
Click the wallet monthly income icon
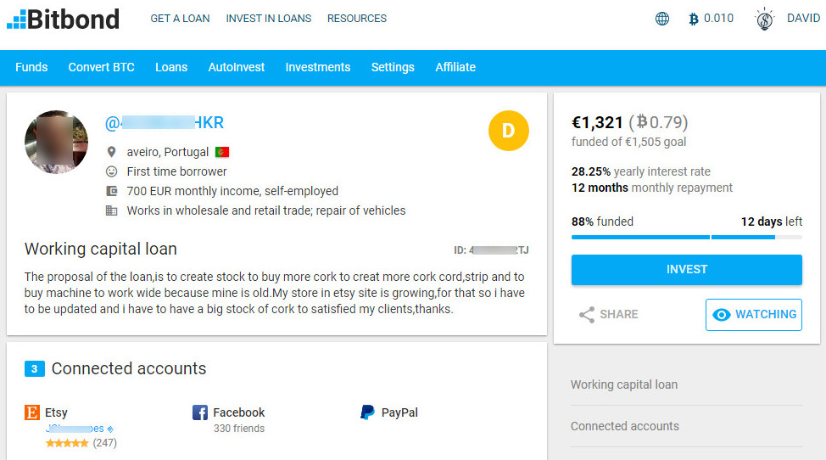click(x=111, y=191)
